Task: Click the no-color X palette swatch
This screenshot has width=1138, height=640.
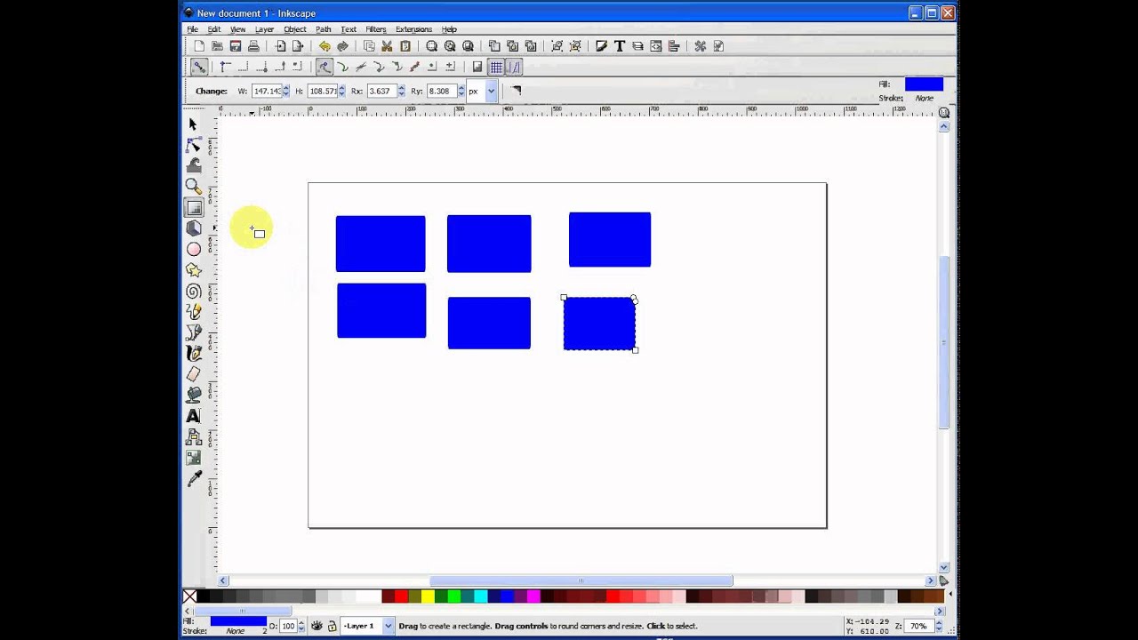Action: click(x=189, y=596)
